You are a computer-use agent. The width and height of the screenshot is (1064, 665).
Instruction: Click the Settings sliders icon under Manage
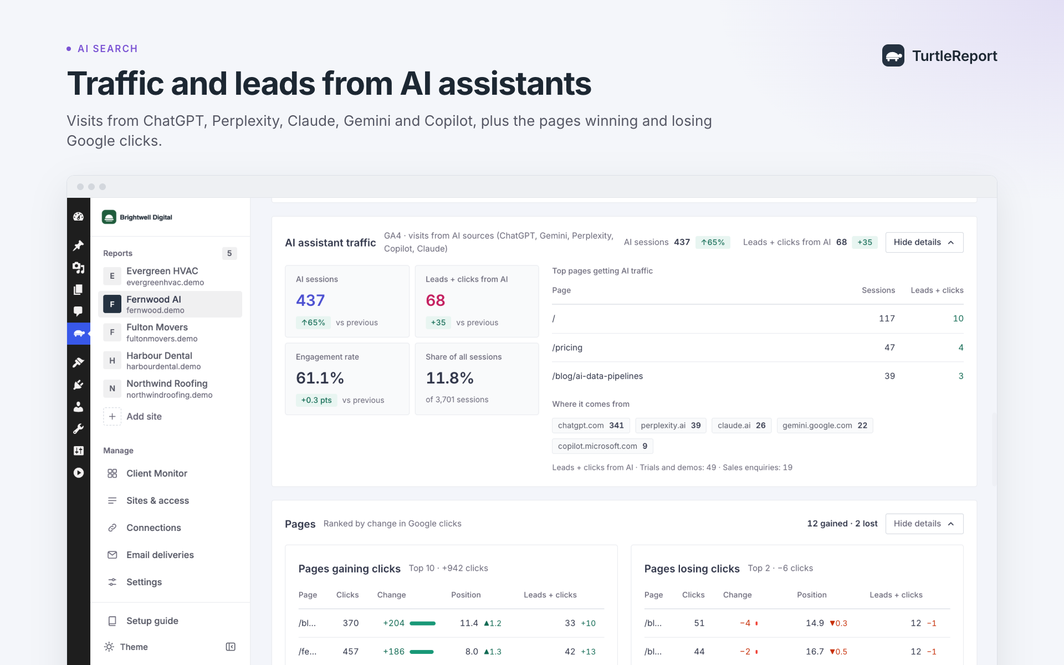coord(112,582)
